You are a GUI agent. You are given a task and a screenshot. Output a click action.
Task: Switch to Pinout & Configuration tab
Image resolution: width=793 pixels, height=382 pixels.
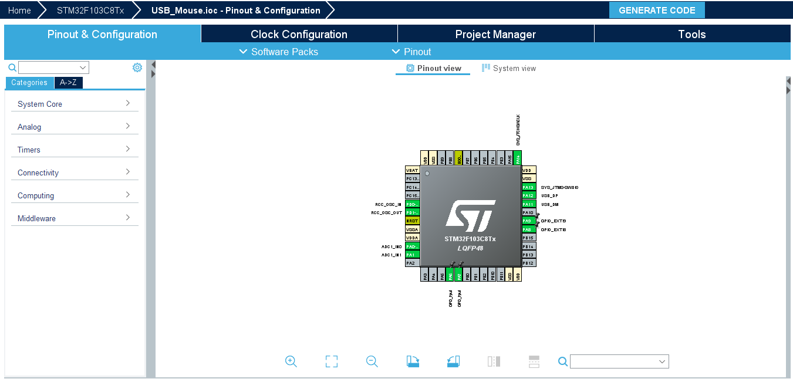102,34
